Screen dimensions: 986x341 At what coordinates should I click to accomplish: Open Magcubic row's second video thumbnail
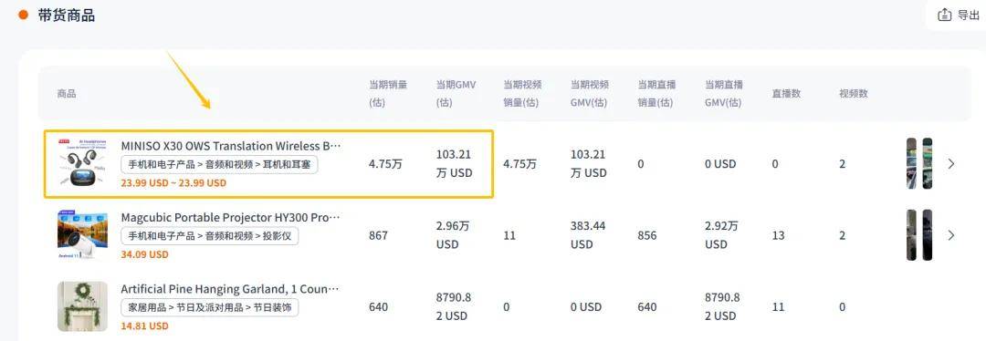(927, 235)
